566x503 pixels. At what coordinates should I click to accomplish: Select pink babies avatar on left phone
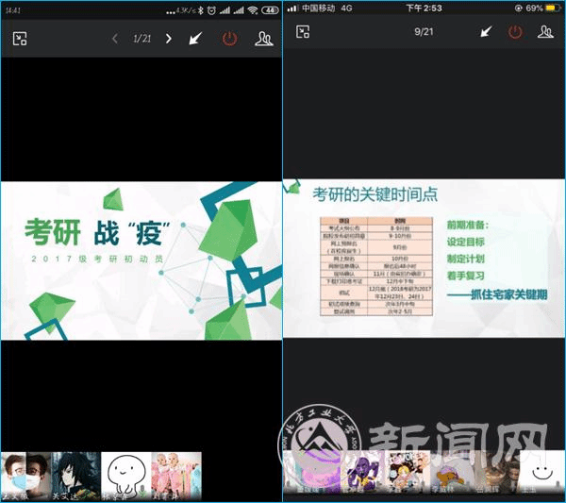pos(176,476)
